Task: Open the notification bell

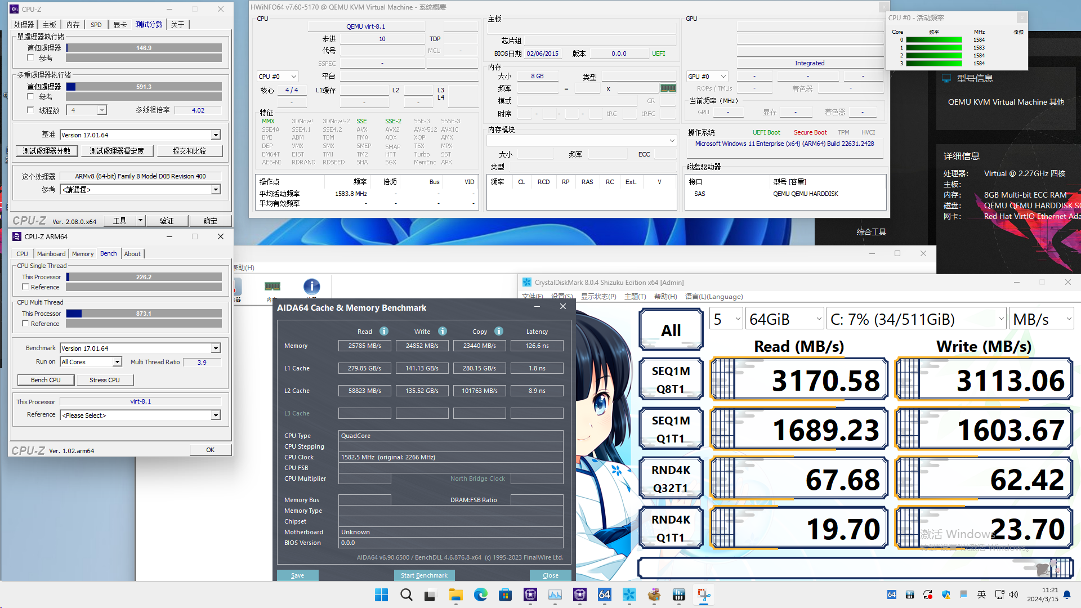Action: click(x=1067, y=594)
